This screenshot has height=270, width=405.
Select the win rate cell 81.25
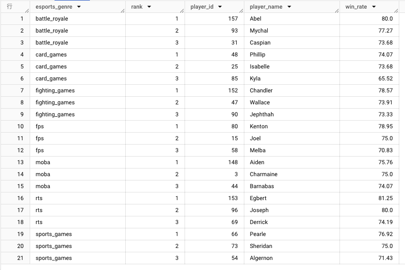click(x=385, y=198)
